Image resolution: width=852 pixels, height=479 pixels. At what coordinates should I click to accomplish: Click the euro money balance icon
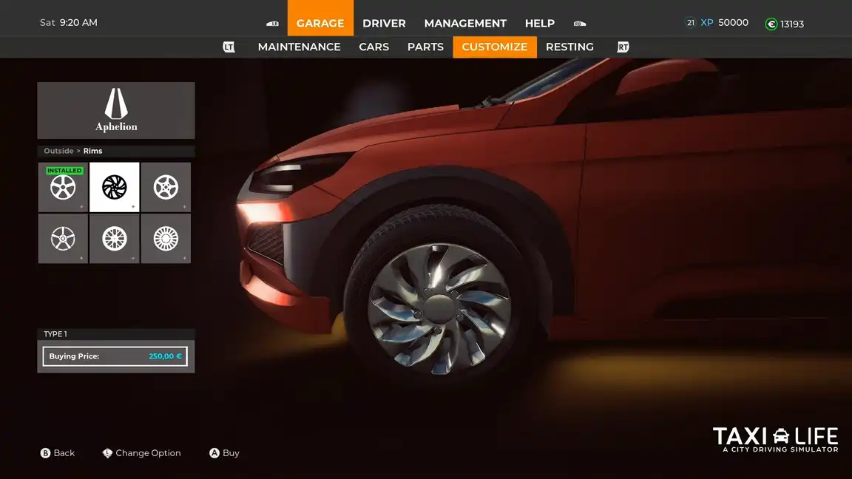click(771, 24)
